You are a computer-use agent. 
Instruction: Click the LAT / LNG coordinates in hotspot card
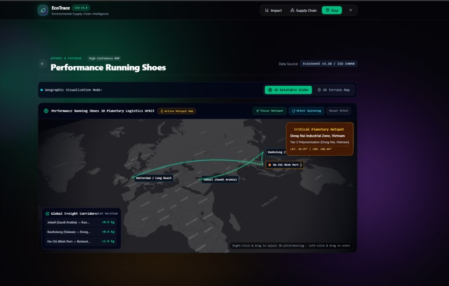coord(311,149)
